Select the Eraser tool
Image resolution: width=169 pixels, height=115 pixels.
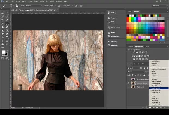[2, 30]
